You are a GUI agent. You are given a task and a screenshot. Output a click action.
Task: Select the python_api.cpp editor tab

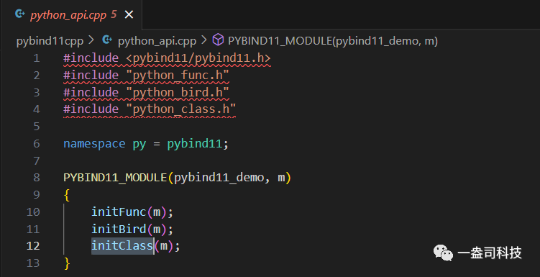71,14
